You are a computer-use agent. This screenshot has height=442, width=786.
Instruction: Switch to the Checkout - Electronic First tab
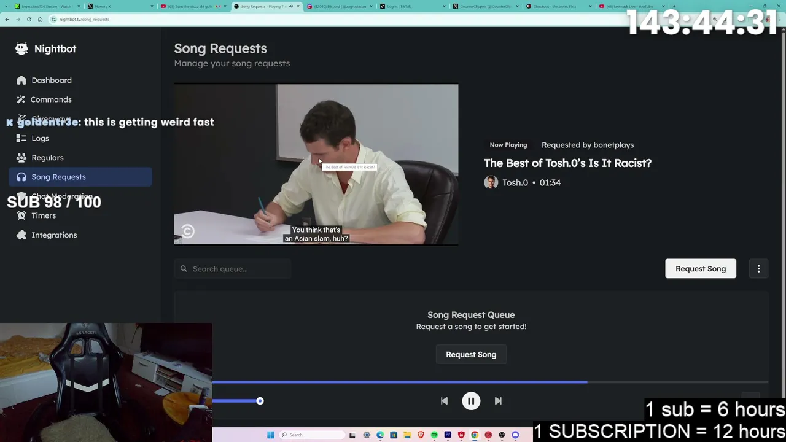(558, 6)
